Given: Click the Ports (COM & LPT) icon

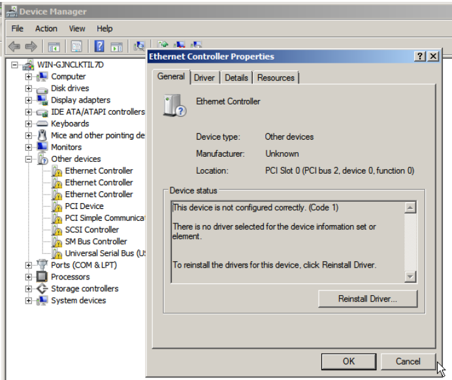Looking at the screenshot, I should click(x=42, y=265).
